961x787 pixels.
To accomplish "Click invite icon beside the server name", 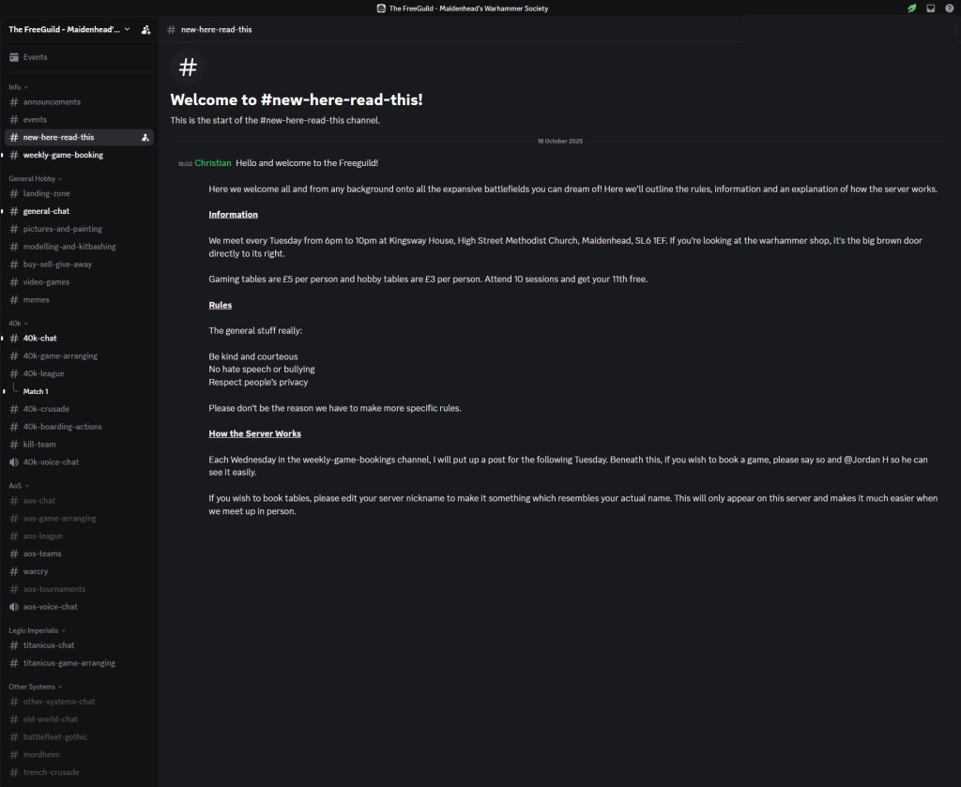I will coord(145,29).
